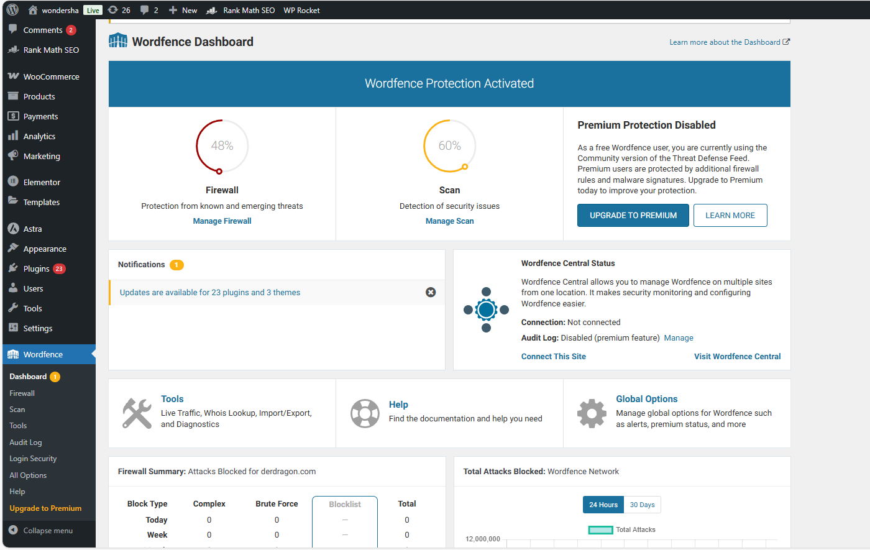The width and height of the screenshot is (870, 550).
Task: Click the Connect This Site link
Action: (553, 356)
